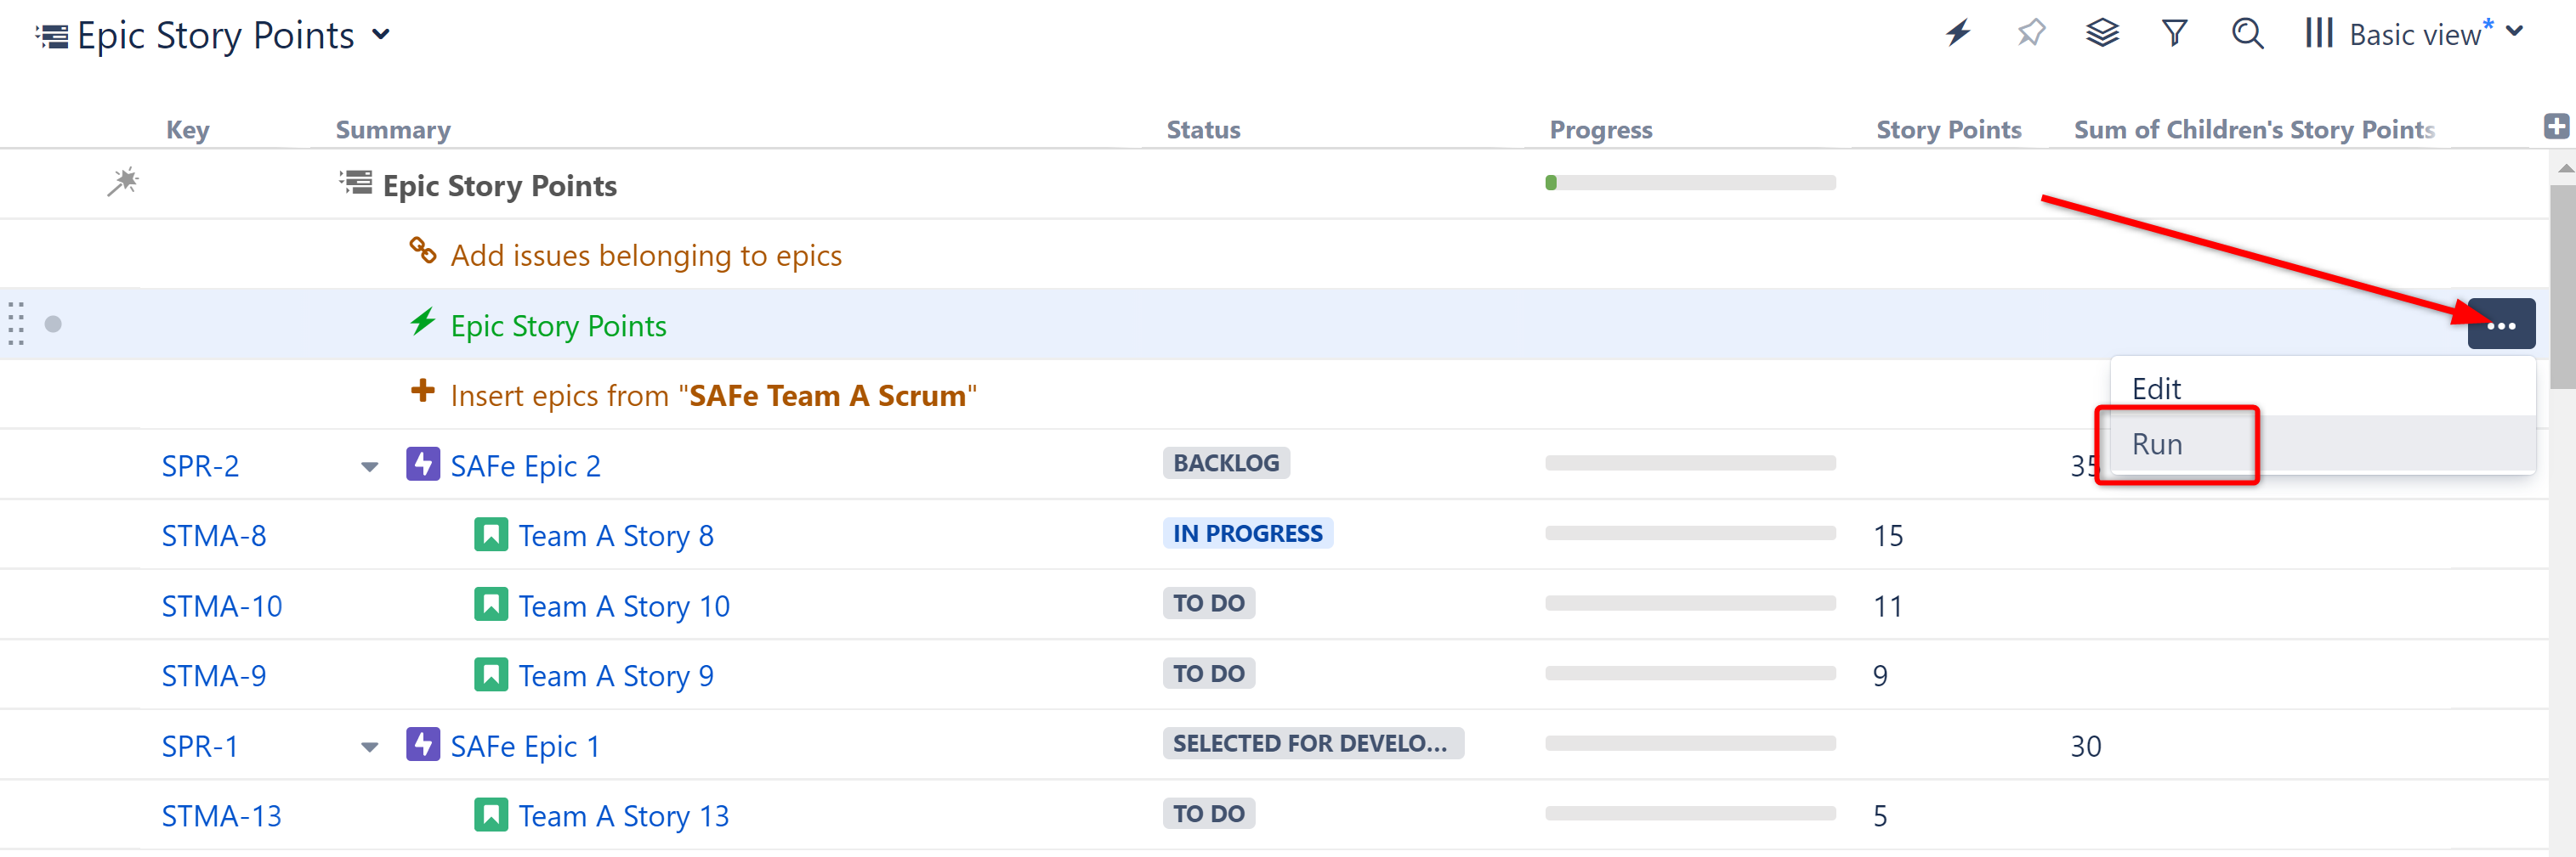Viewport: 2576px width, 857px height.
Task: Open the three-dot menu on generator row
Action: [x=2500, y=324]
